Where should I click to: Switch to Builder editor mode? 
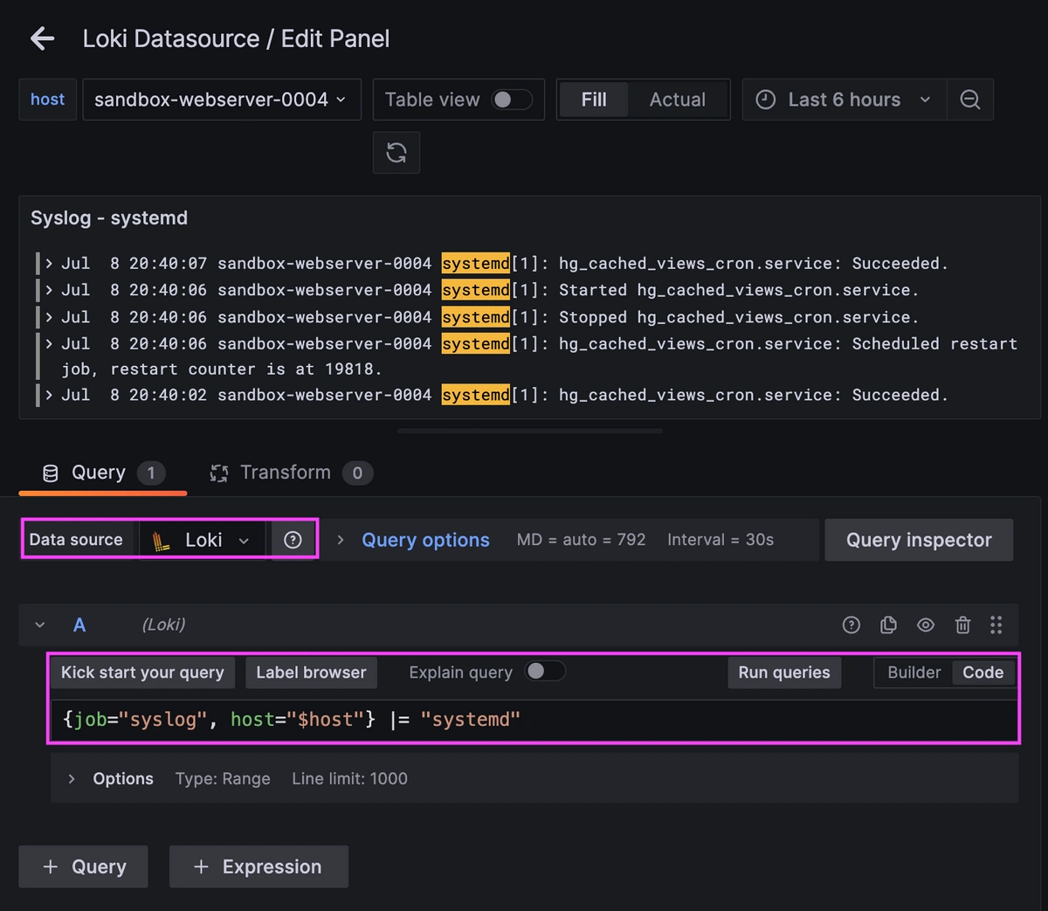pyautogui.click(x=914, y=673)
